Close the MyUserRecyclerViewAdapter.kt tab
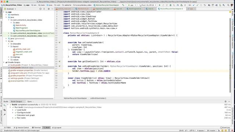This screenshot has height=132, width=235. coord(185,9)
